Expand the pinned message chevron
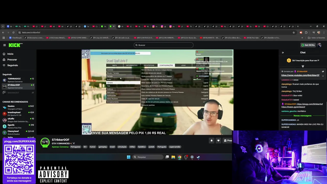327x184 pixels. click(x=323, y=76)
